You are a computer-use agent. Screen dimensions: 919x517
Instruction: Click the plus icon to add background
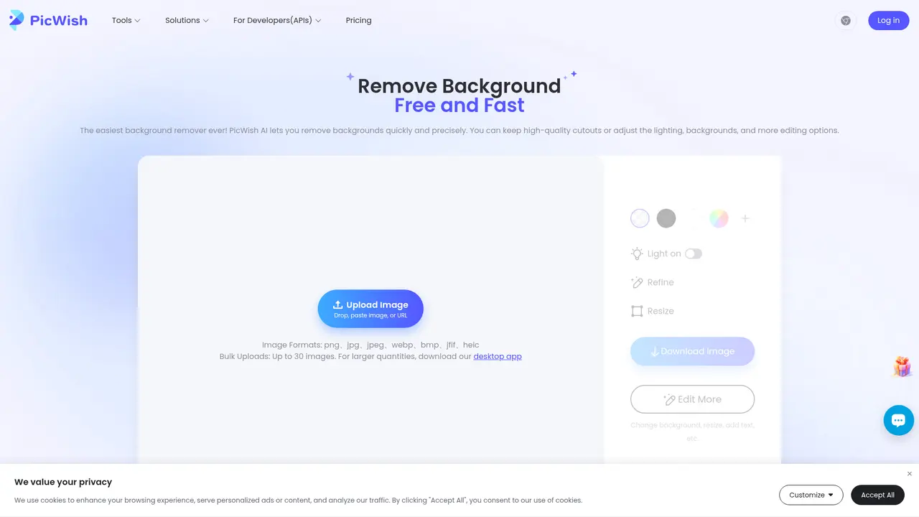tap(745, 218)
